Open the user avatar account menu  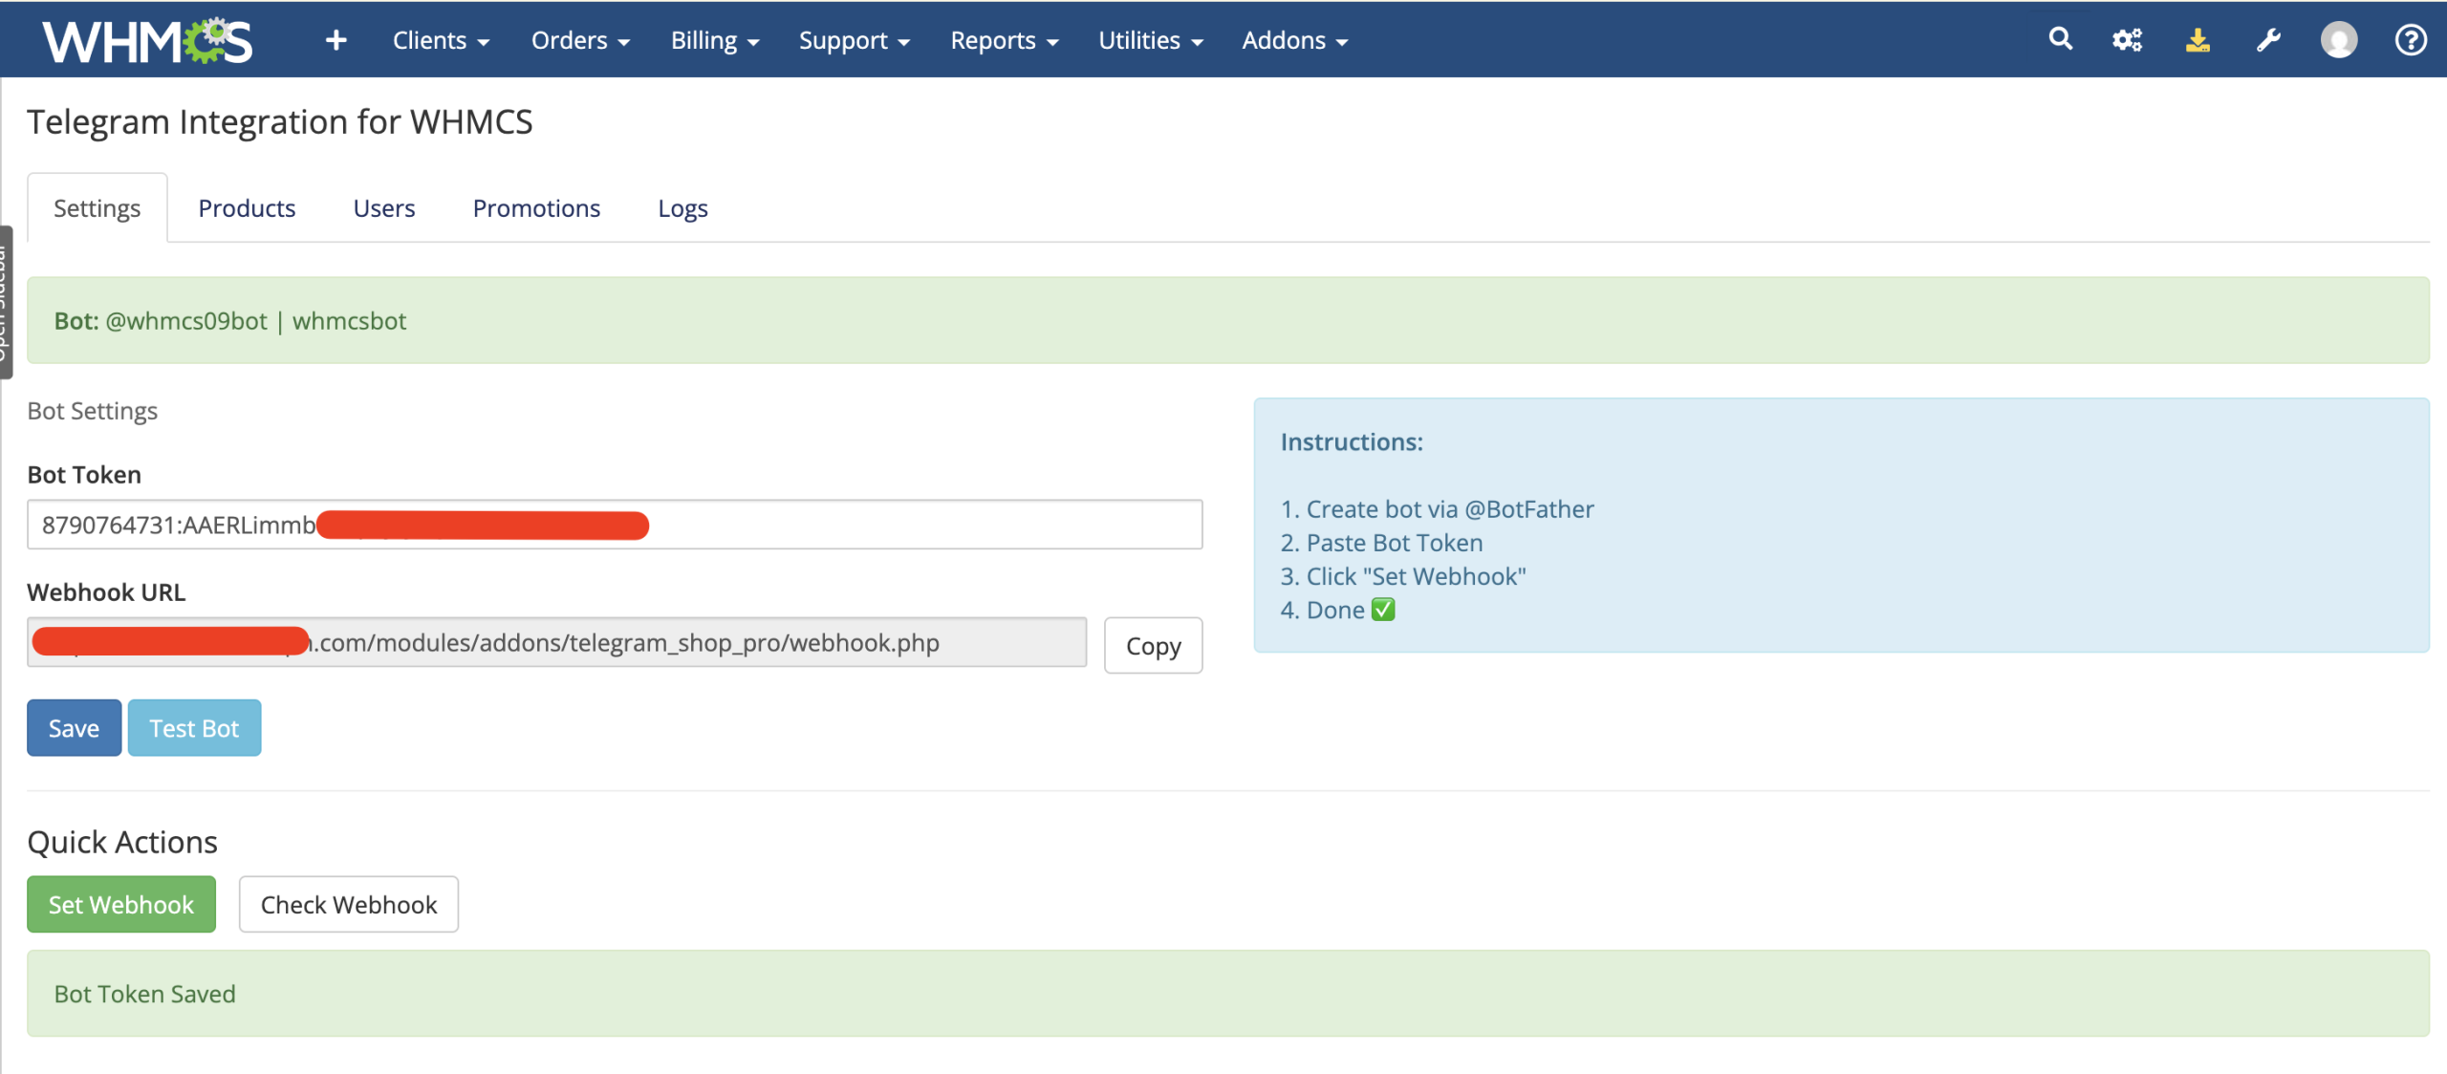pyautogui.click(x=2339, y=40)
